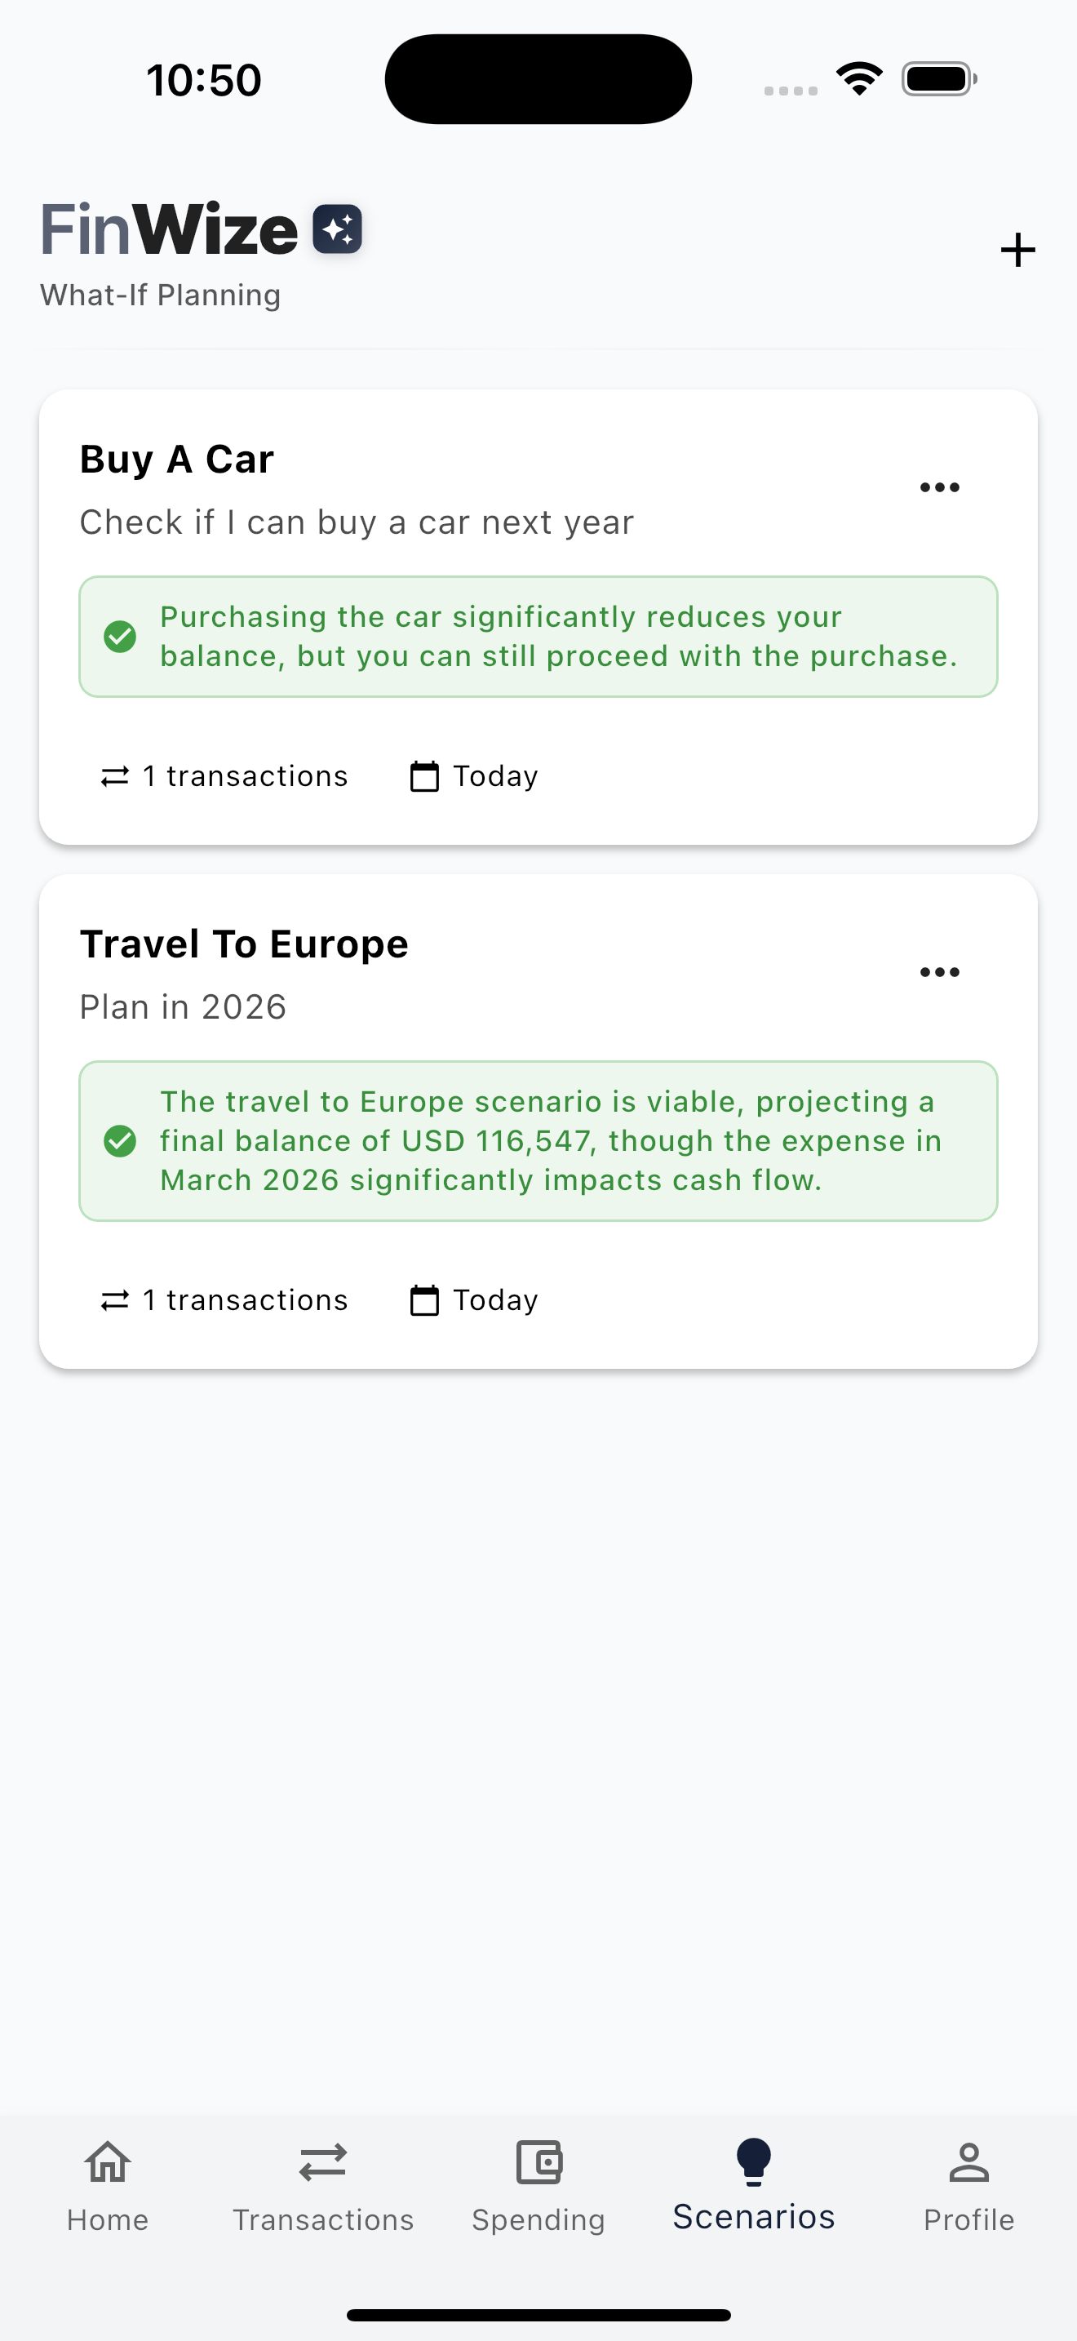The width and height of the screenshot is (1077, 2341).
Task: Open the Buy A Car scenario title
Action: coord(177,460)
